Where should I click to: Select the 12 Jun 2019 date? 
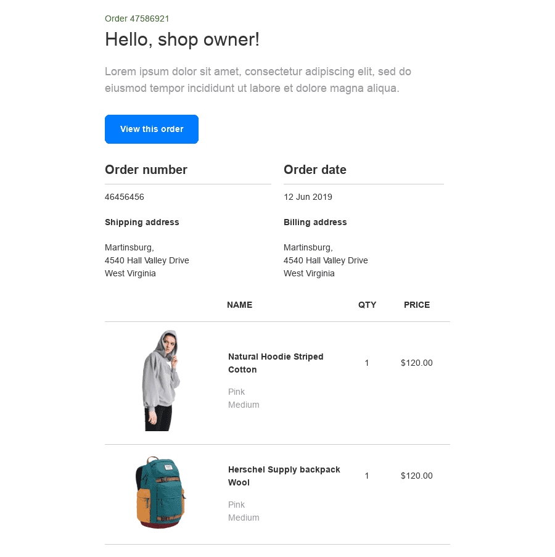point(308,197)
